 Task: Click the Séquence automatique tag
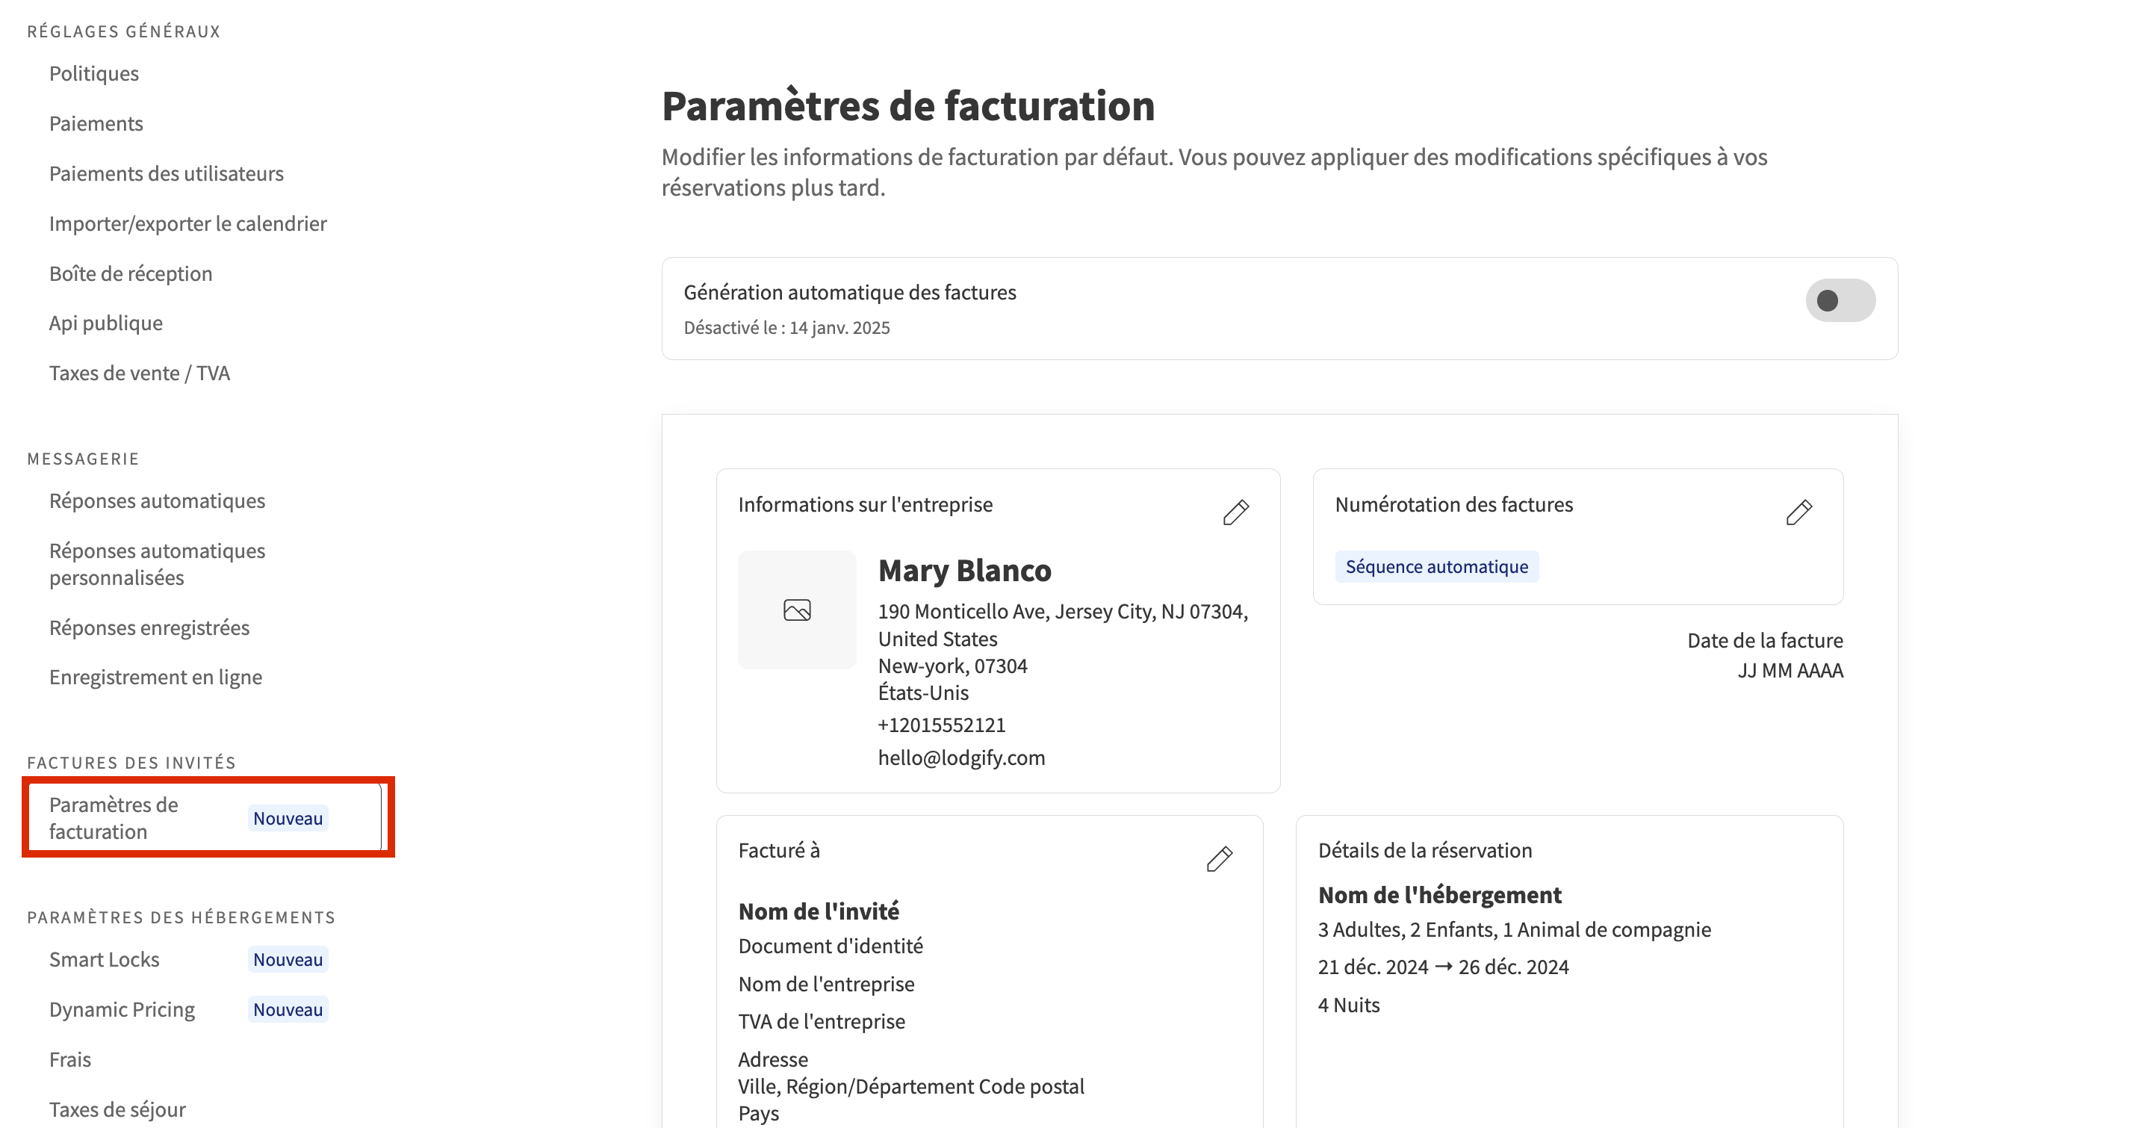(1436, 567)
